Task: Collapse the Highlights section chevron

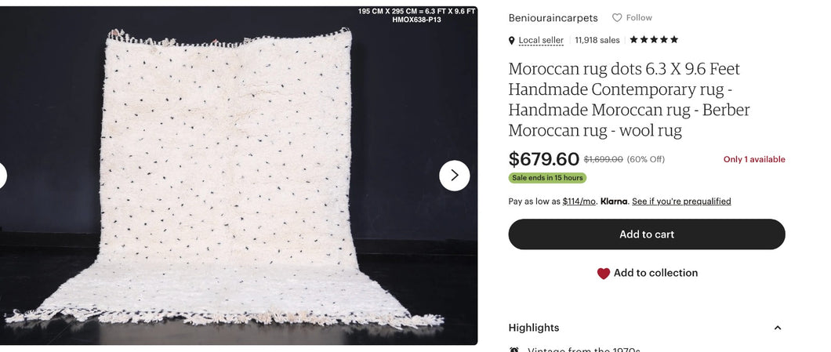Action: (x=778, y=328)
